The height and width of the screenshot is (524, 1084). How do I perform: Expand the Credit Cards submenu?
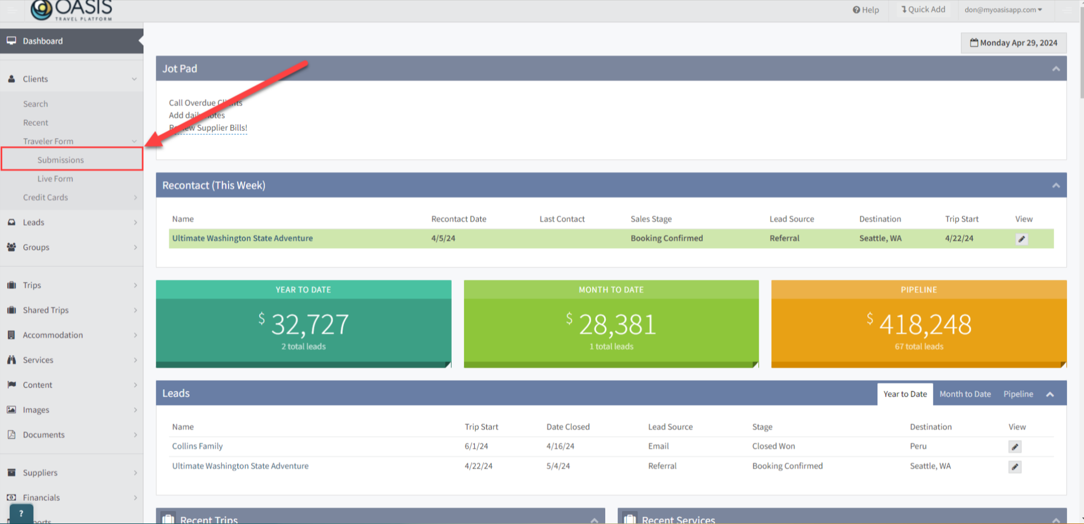click(72, 197)
